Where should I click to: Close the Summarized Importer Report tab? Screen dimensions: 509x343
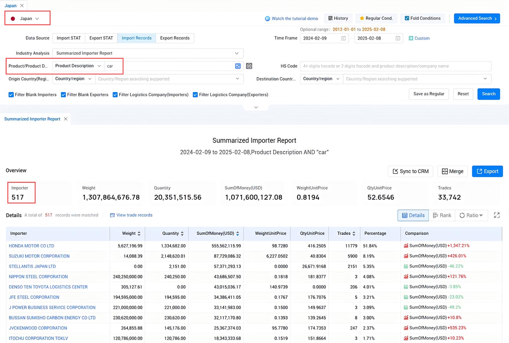pos(65,119)
